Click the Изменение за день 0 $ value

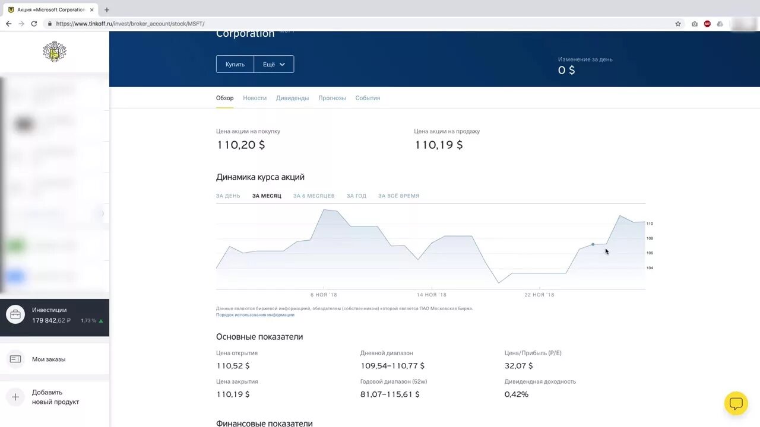click(566, 70)
